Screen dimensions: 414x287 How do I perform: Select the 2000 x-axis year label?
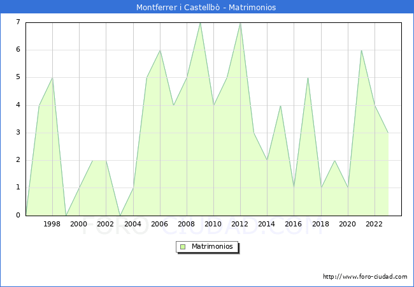pos(79,224)
